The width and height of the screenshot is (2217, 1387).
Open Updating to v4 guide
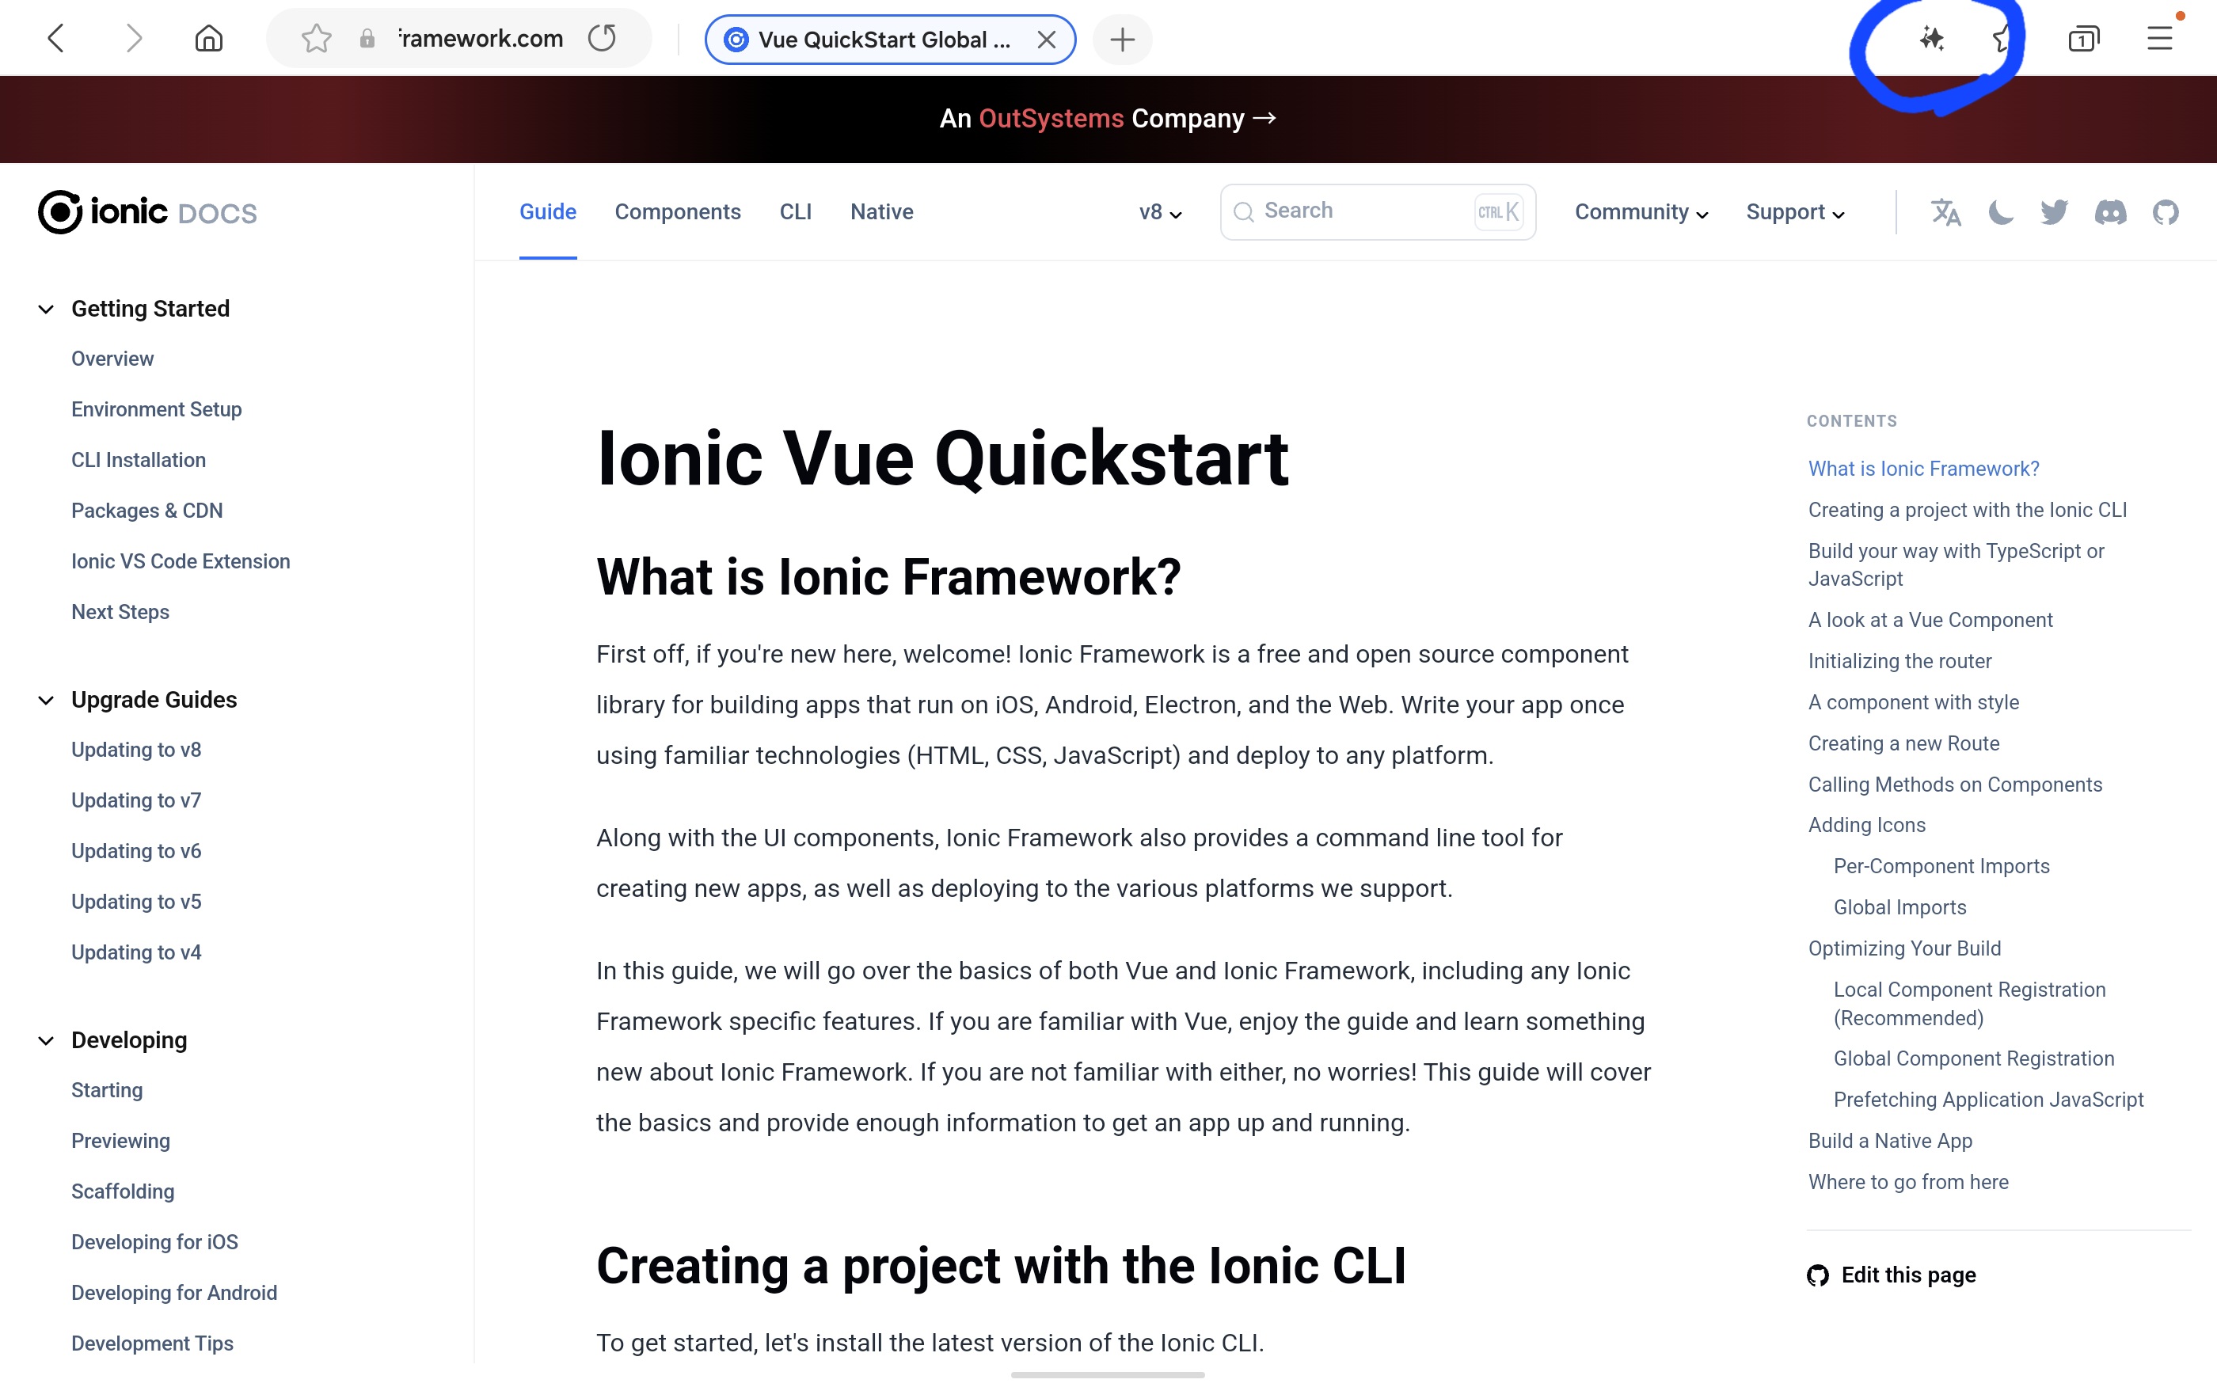[135, 952]
